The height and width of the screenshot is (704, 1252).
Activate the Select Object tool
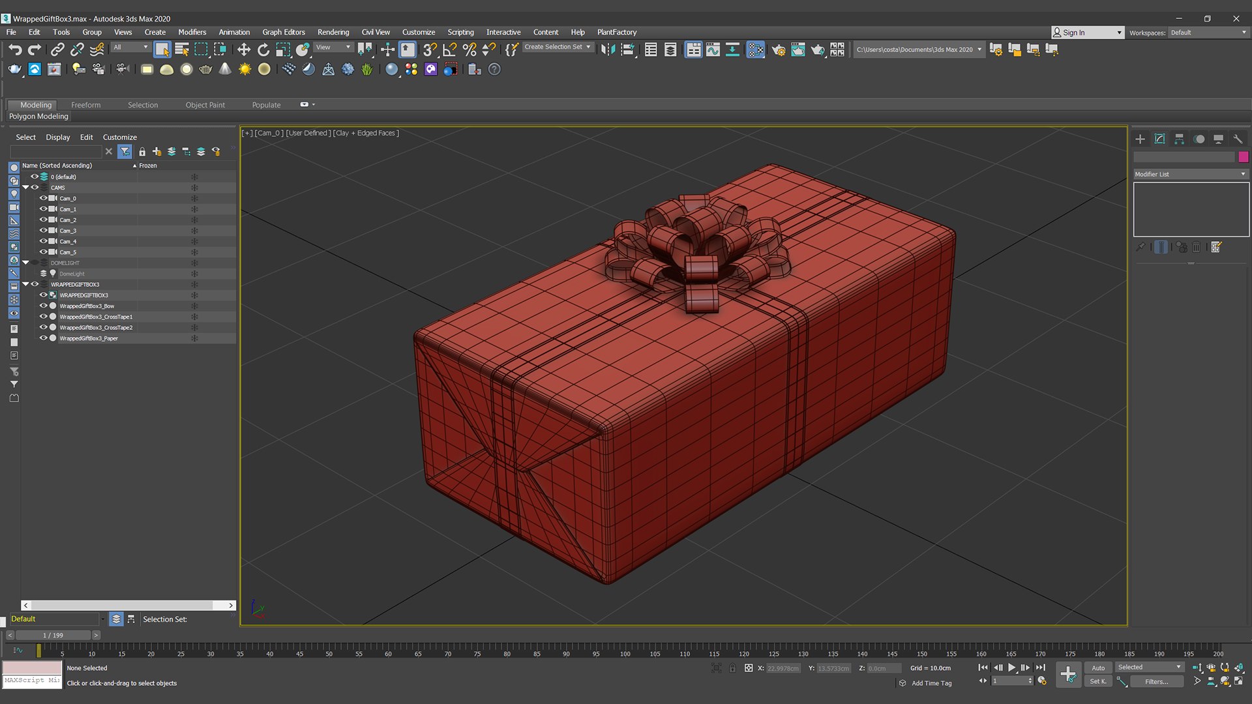click(x=162, y=50)
